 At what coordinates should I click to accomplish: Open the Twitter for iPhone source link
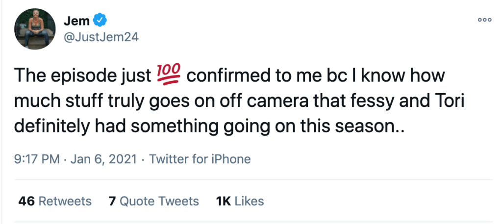click(x=200, y=159)
